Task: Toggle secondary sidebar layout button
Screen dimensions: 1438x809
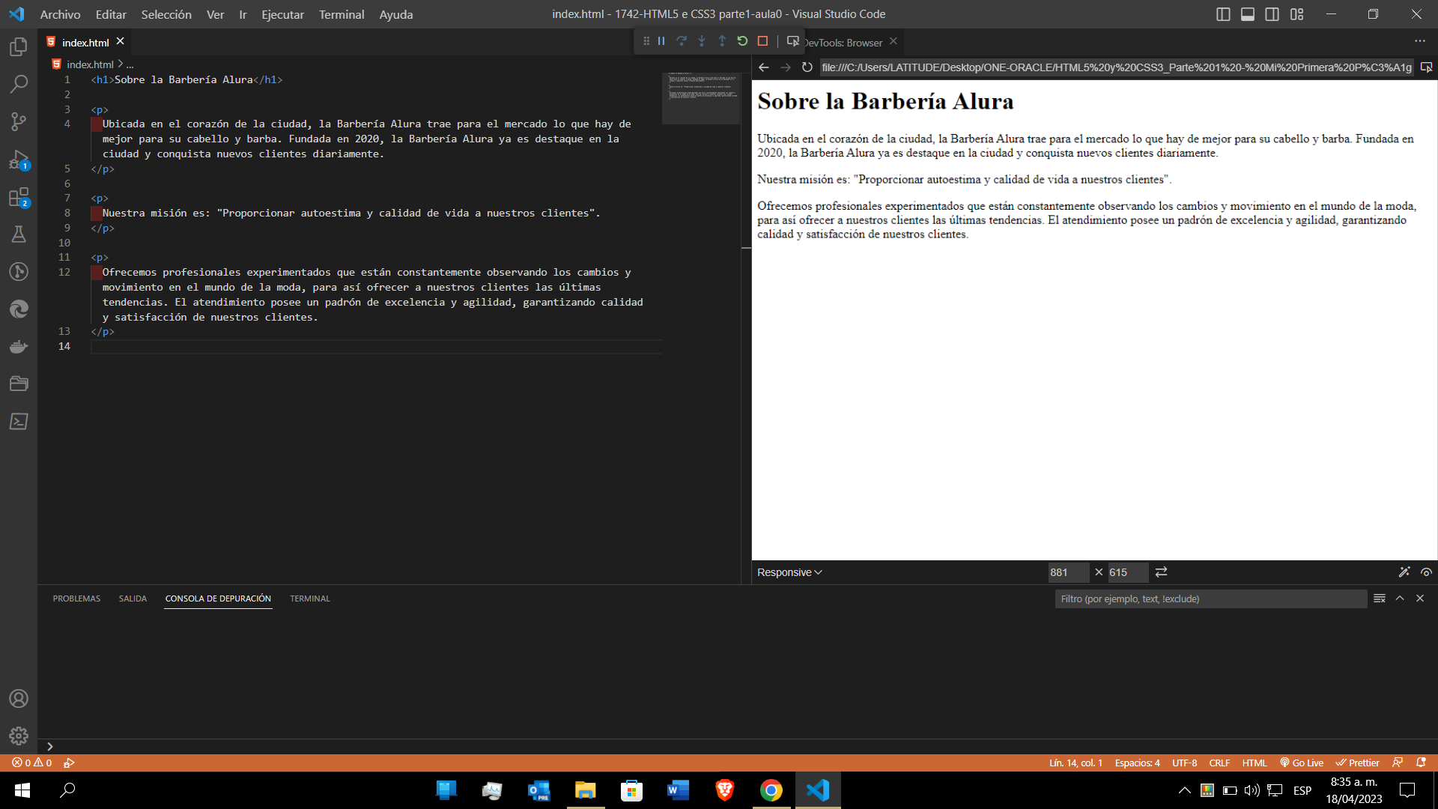Action: 1272,14
